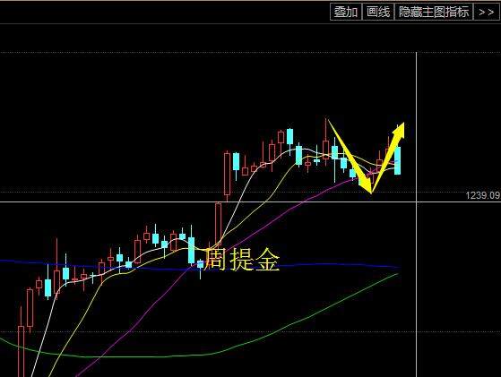The image size is (501, 377).
Task: Expand more toolbar options with >> button
Action: click(x=486, y=12)
